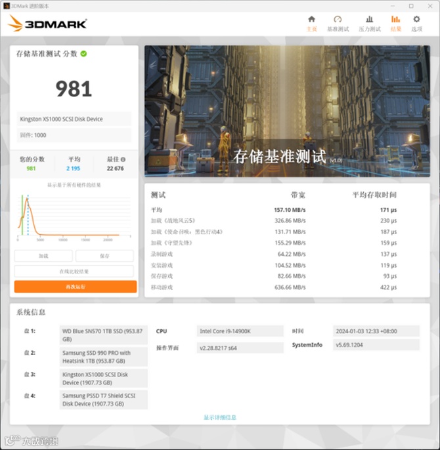This screenshot has width=440, height=450.
Task: Open the 压力测试 stress test icon
Action: pyautogui.click(x=370, y=19)
